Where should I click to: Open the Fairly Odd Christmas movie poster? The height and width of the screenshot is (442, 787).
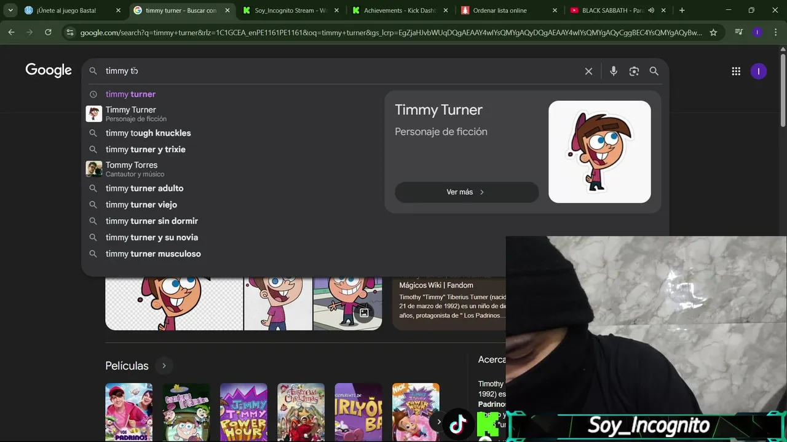coord(301,412)
